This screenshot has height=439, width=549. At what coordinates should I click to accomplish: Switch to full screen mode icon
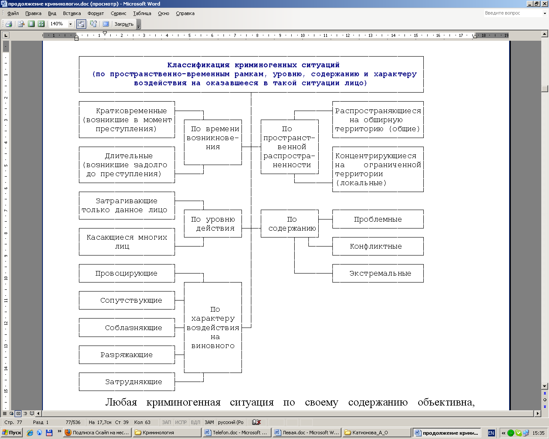tap(106, 24)
